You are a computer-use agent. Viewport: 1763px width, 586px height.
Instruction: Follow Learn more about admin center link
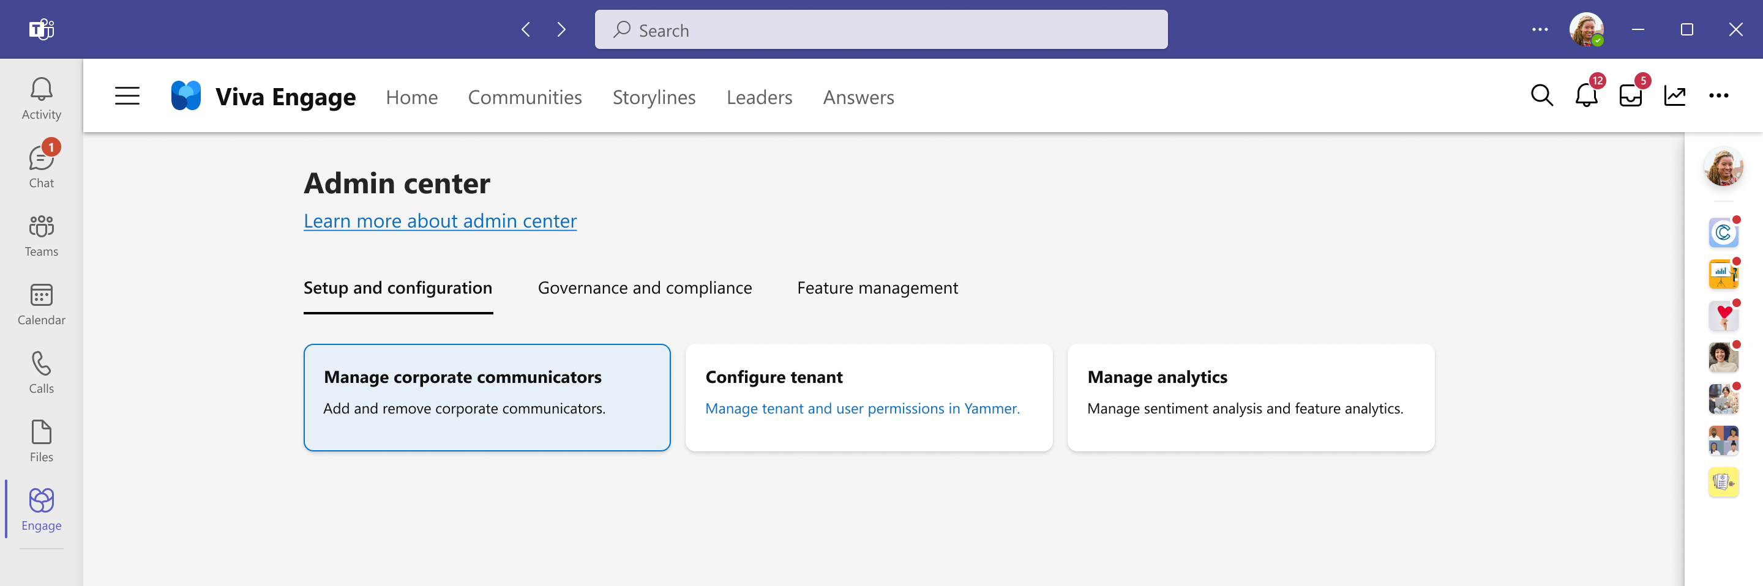point(440,221)
